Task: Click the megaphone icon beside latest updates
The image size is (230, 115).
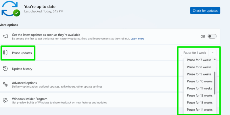Action: 5,37
